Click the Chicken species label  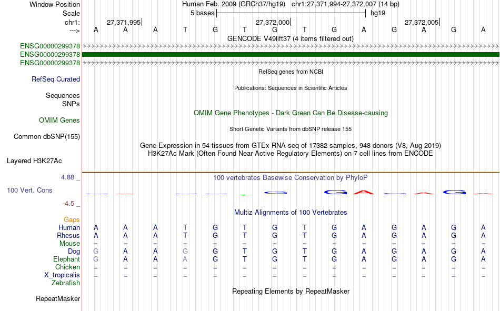pos(67,267)
